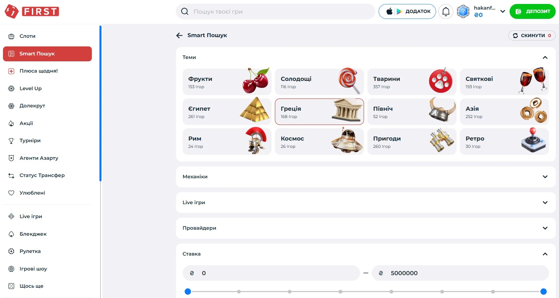Click the СКИНУТИ reset button
Screen dimensions: 559x298
click(532, 35)
